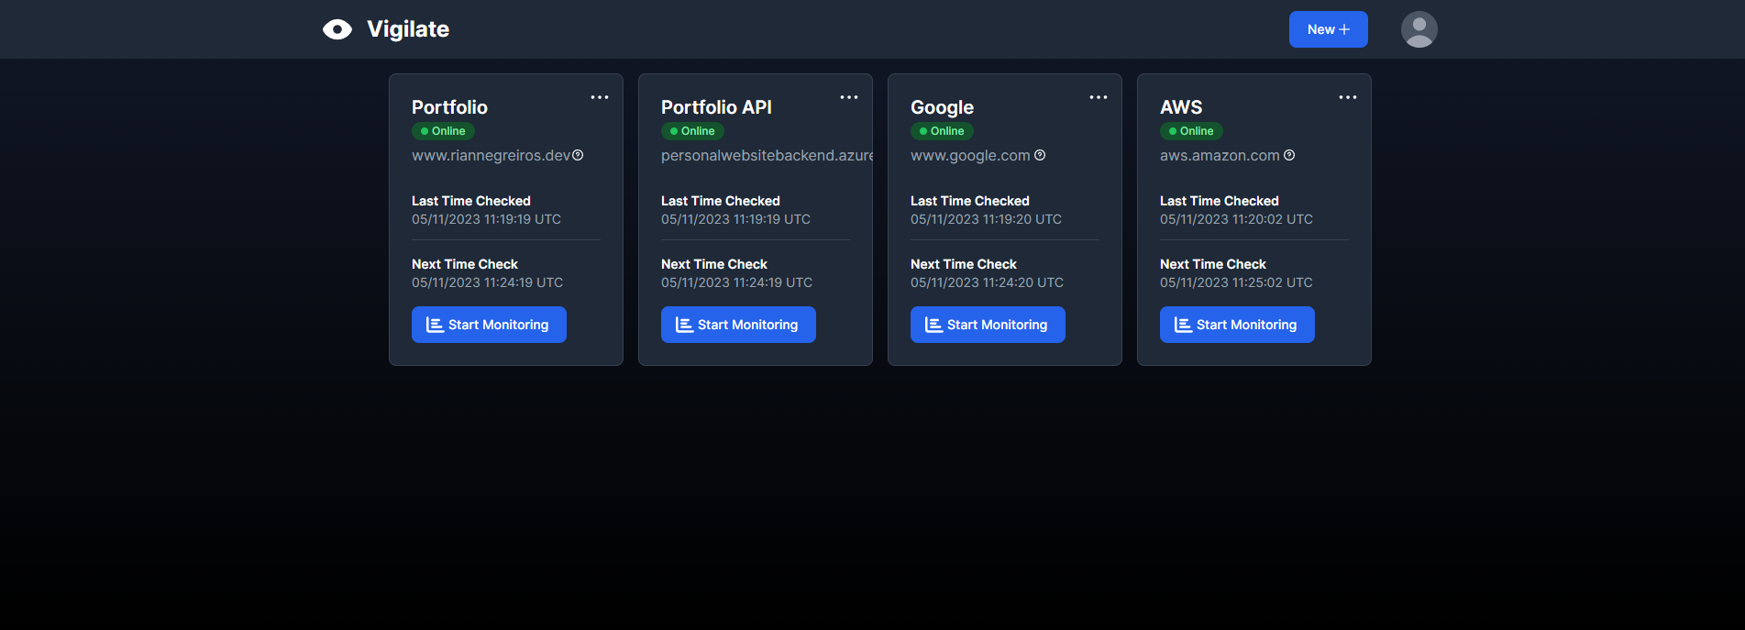Click Portfolio card's Last Time Checked value

[486, 219]
